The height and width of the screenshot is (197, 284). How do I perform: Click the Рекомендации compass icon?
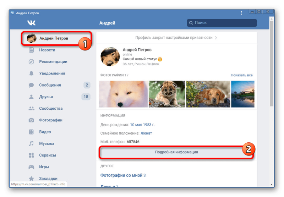click(x=31, y=62)
